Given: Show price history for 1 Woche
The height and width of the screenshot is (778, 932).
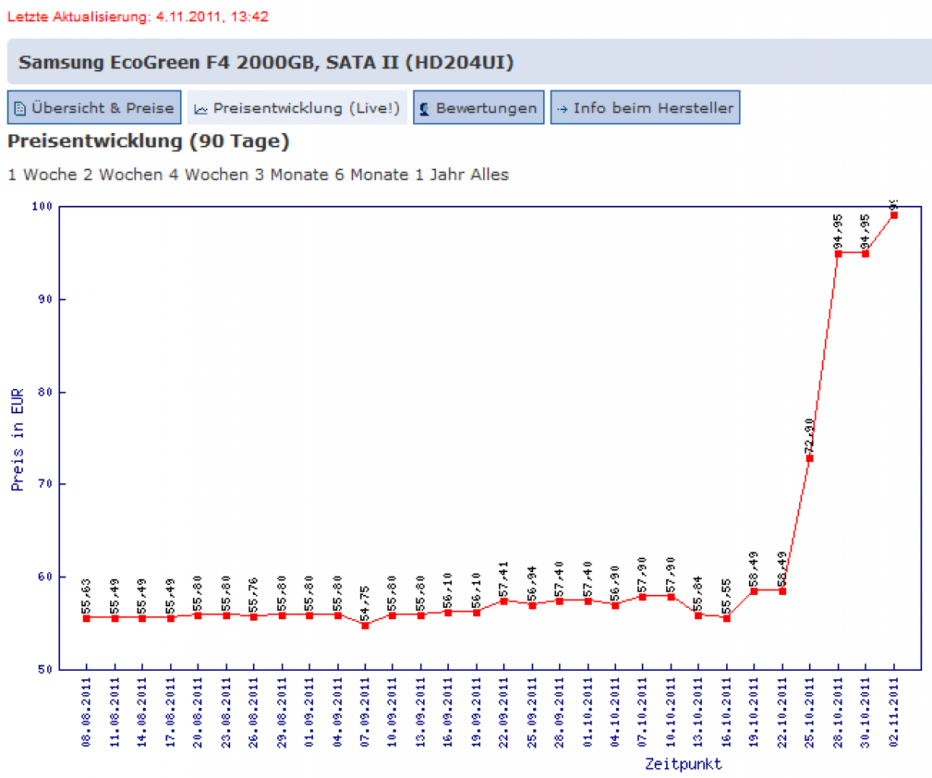Looking at the screenshot, I should (x=43, y=175).
